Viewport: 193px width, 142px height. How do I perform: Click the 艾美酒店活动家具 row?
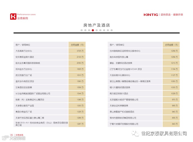[41, 87]
